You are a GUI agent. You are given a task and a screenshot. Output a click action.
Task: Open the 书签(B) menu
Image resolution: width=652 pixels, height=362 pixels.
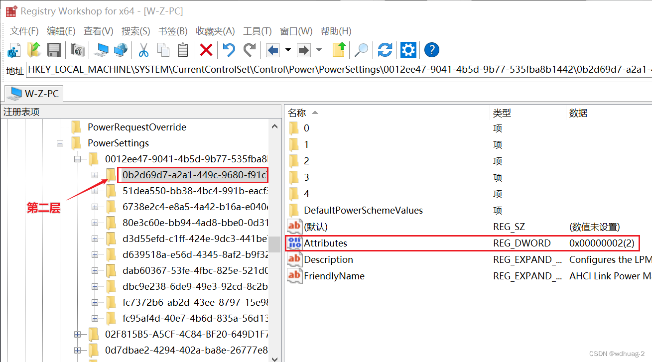pos(173,31)
